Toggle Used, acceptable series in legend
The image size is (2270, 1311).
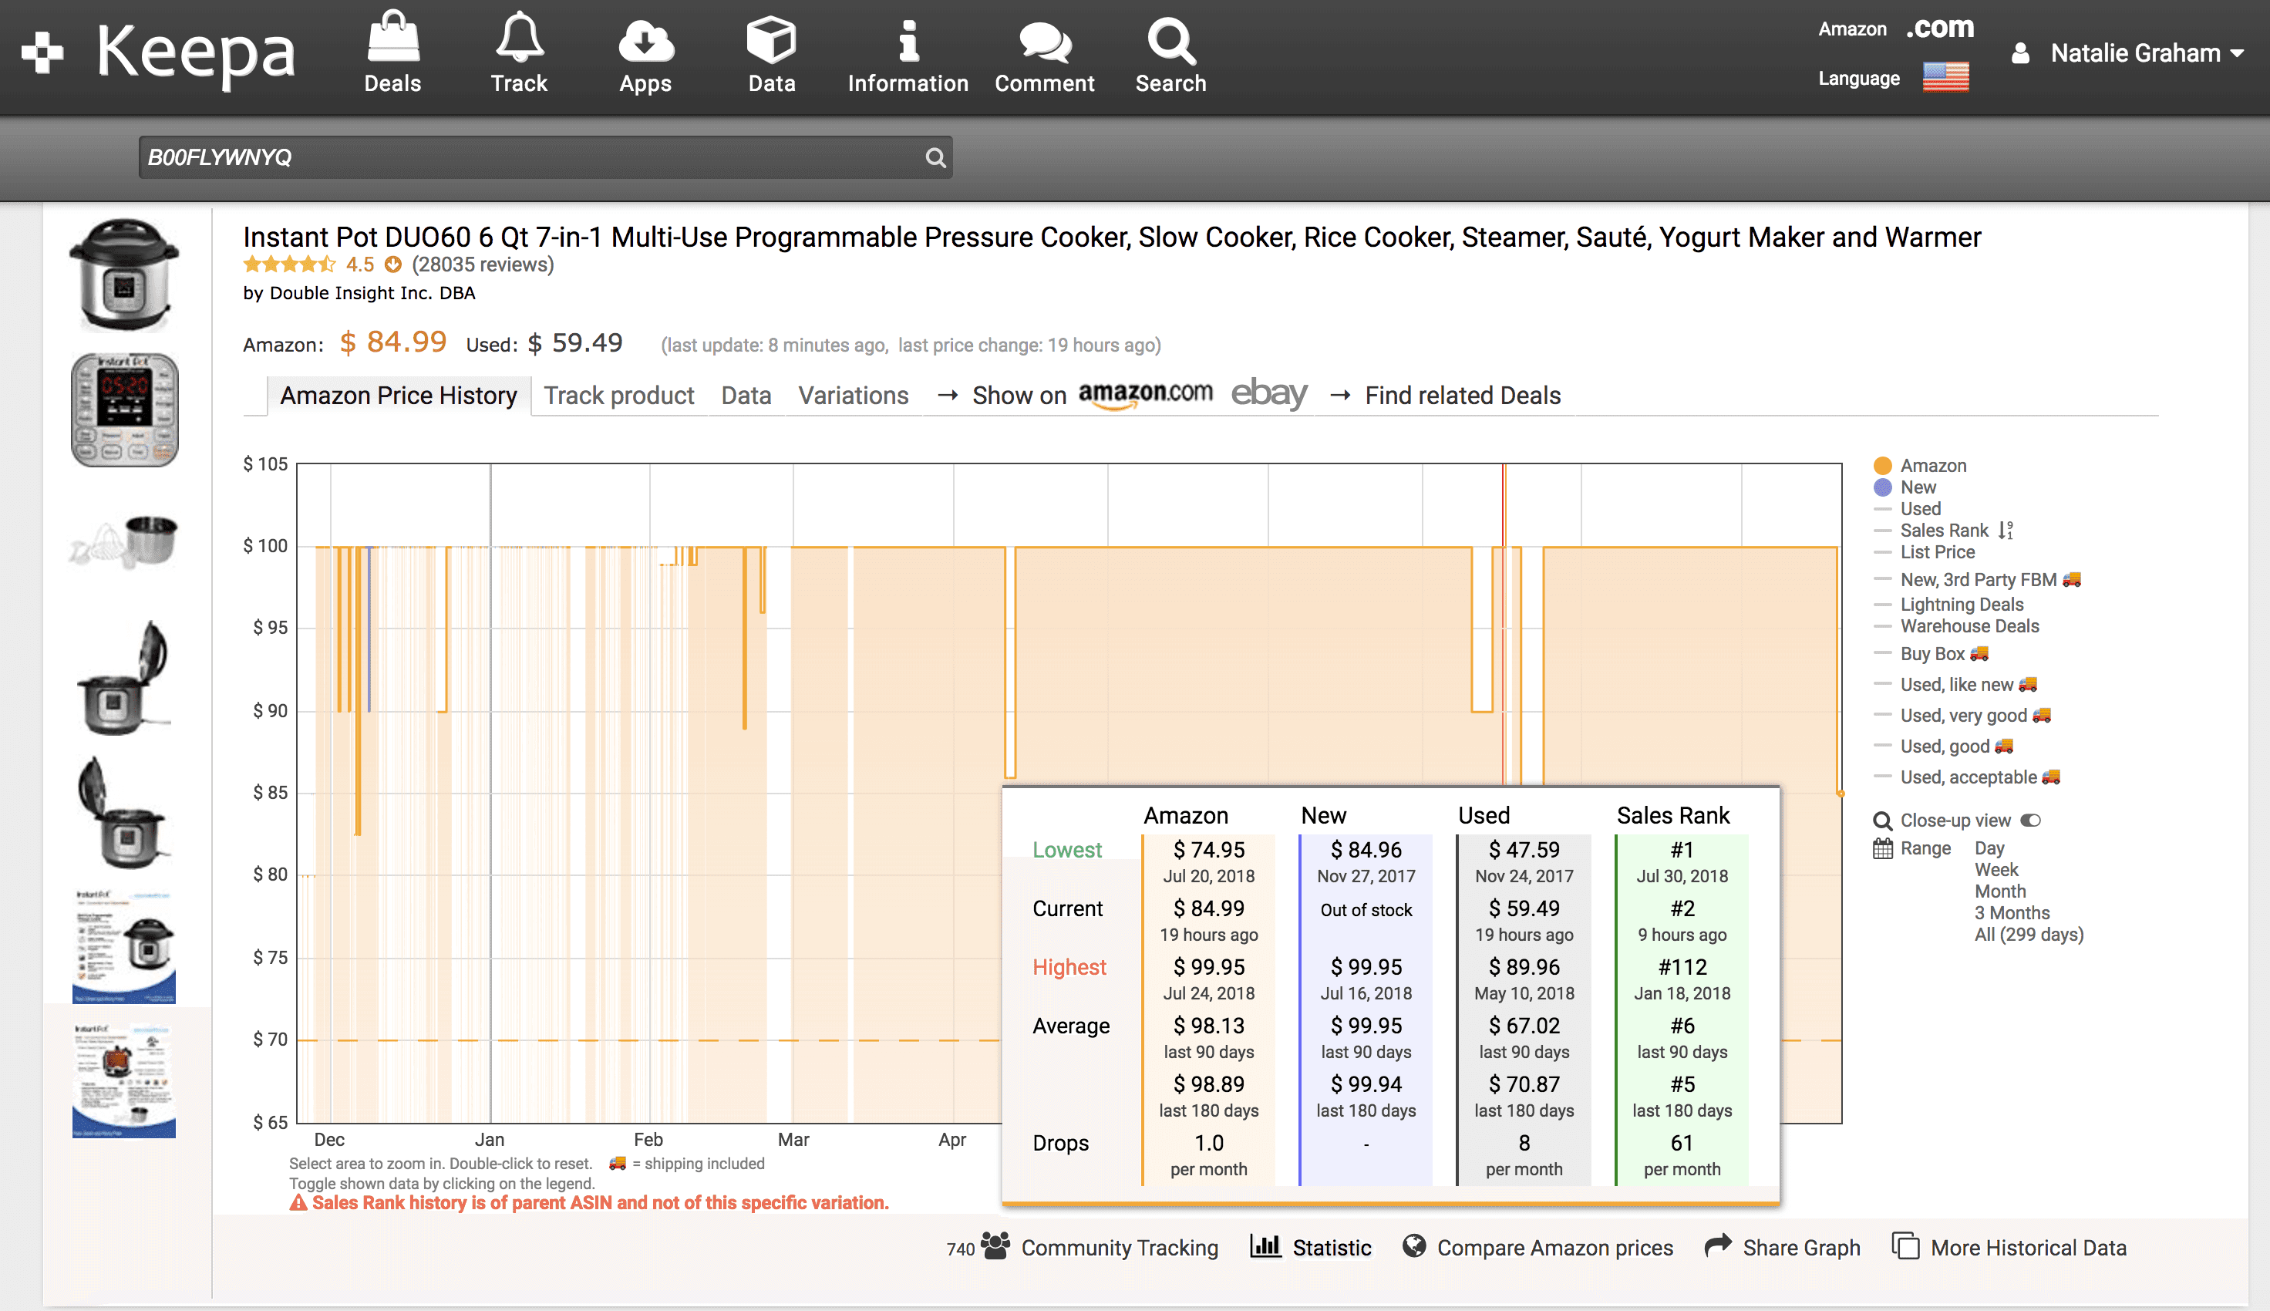pyautogui.click(x=1967, y=777)
